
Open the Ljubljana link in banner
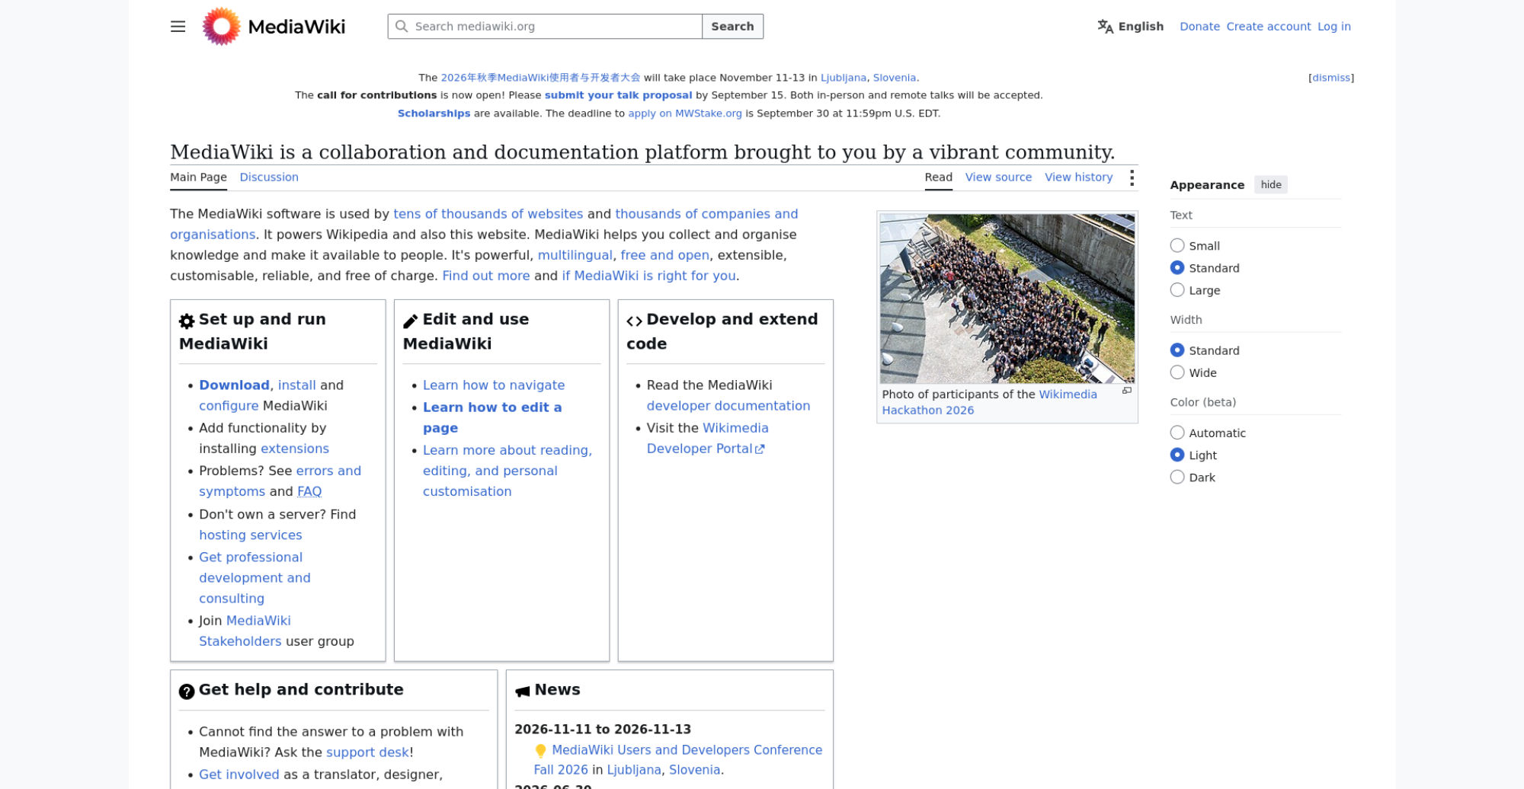843,78
